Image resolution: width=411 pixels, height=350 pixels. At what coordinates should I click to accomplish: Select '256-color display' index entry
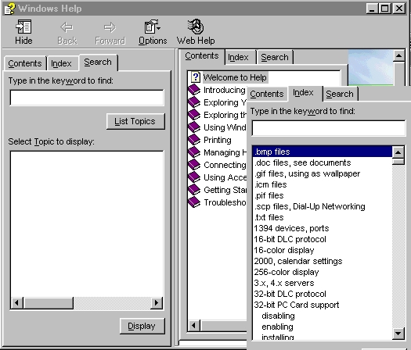(322, 272)
